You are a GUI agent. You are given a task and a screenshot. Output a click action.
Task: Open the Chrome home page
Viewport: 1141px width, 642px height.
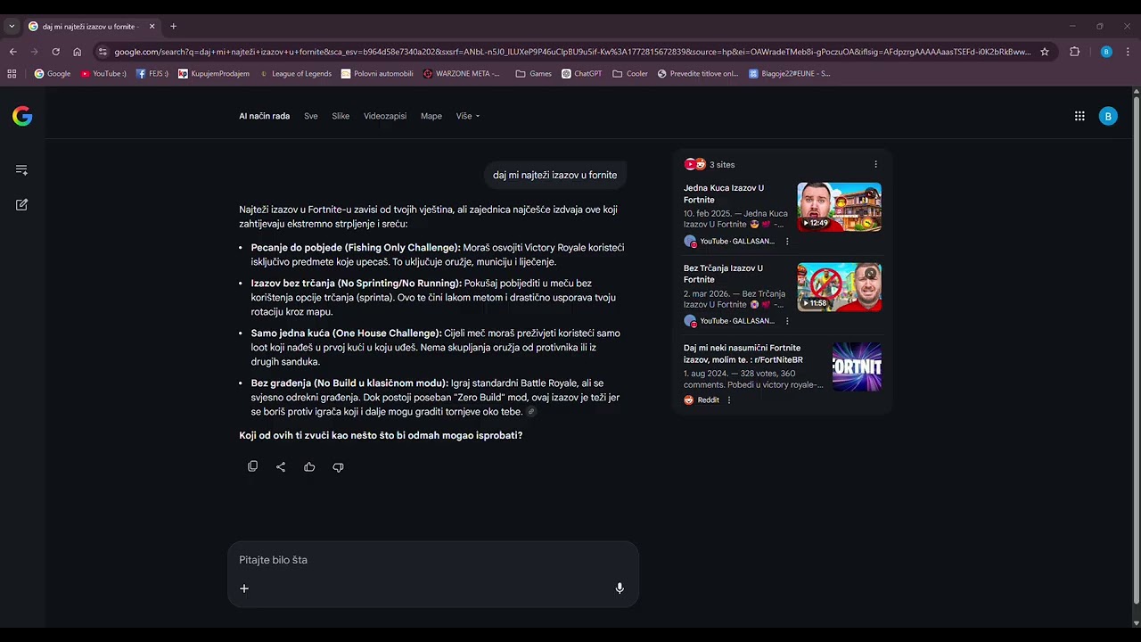coord(77,52)
